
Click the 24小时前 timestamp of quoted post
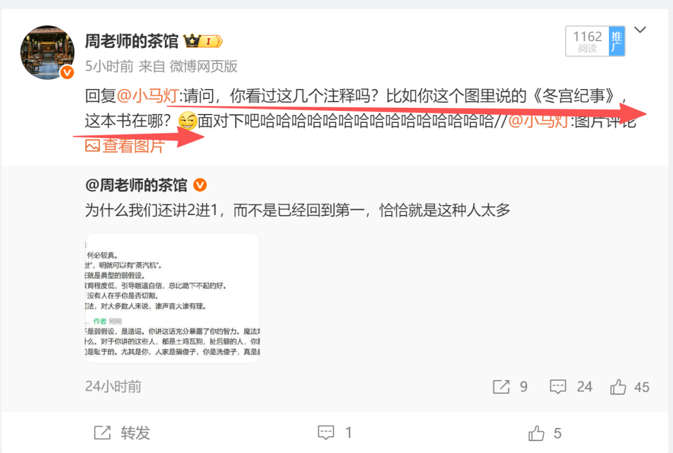[113, 386]
